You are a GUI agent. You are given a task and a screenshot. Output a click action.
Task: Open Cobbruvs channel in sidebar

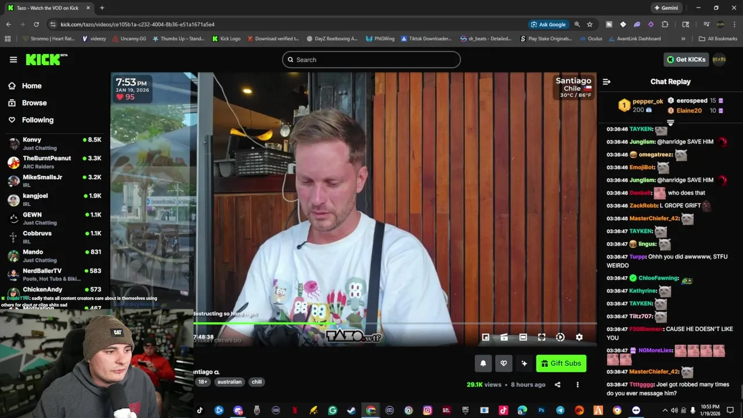click(55, 237)
